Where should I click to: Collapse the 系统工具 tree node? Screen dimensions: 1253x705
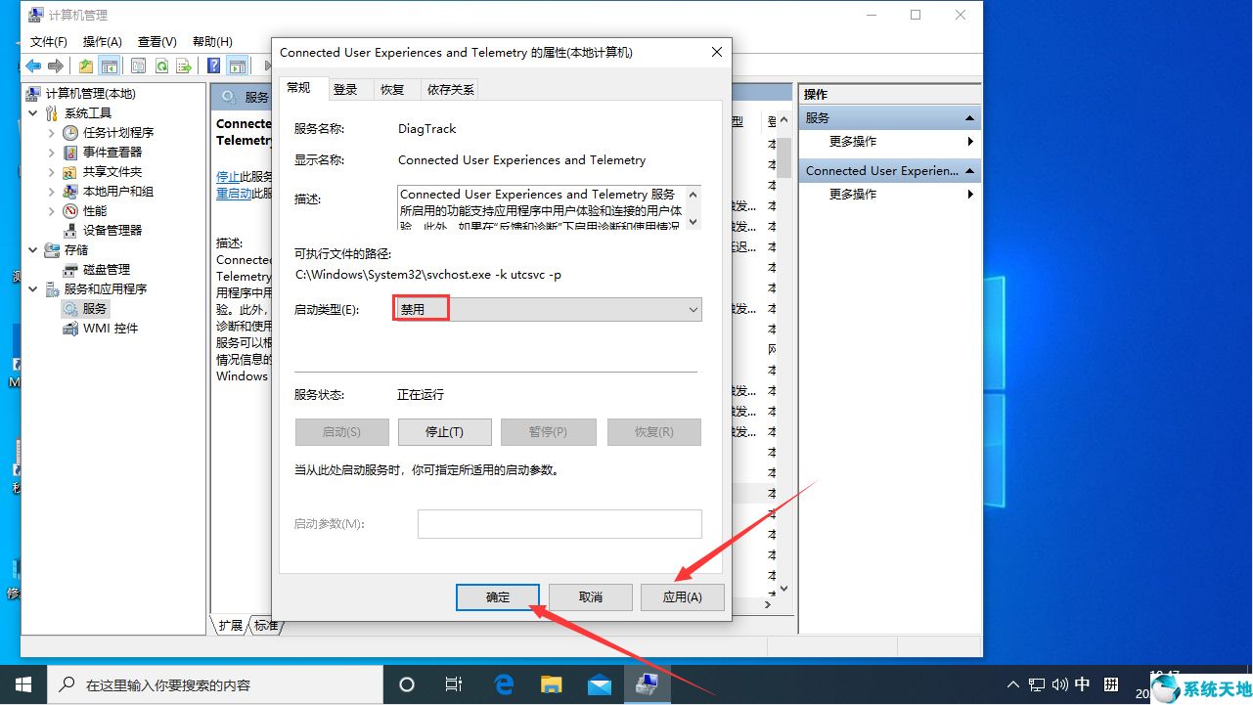(33, 112)
